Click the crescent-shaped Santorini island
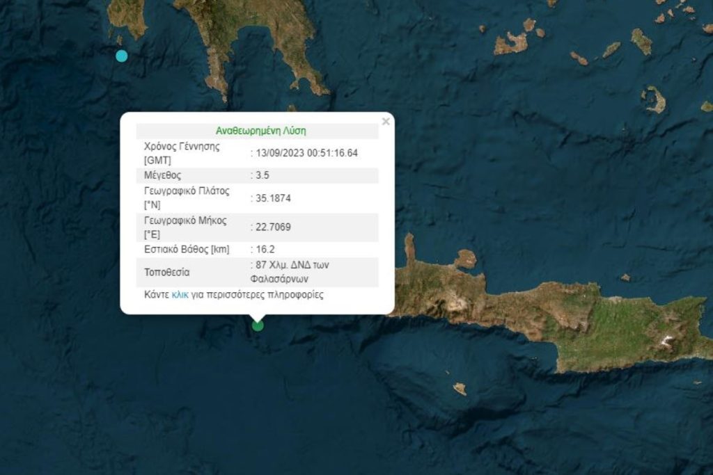Viewport: 713px width, 475px height. coord(655,99)
